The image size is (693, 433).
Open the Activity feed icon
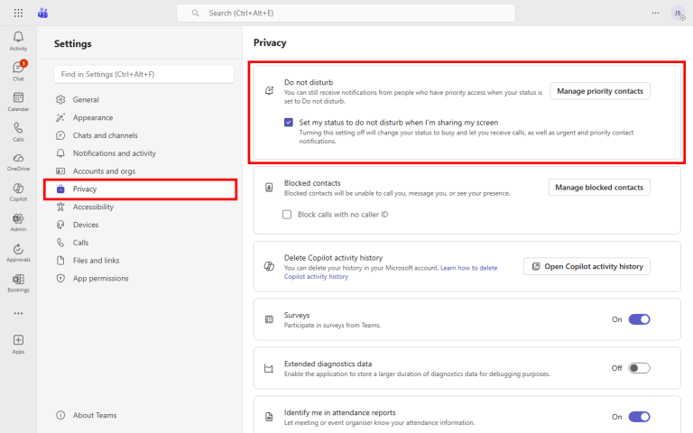click(x=18, y=41)
